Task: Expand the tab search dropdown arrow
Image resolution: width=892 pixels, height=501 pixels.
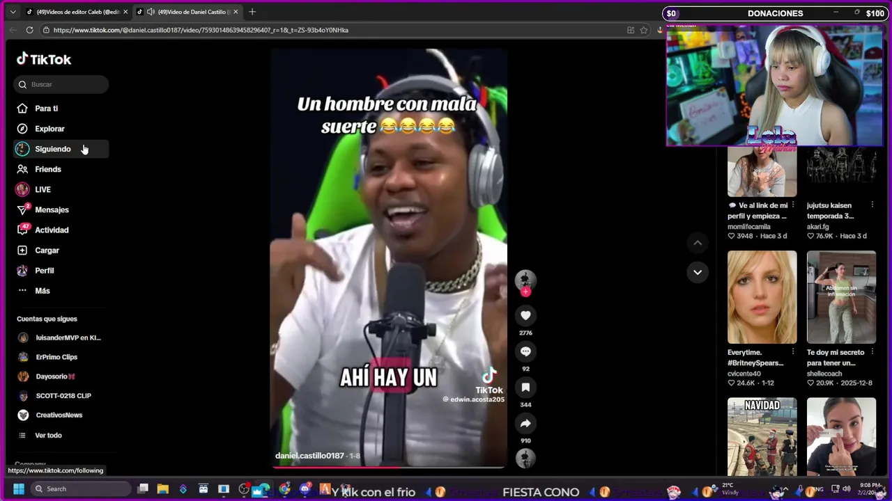Action: point(13,12)
